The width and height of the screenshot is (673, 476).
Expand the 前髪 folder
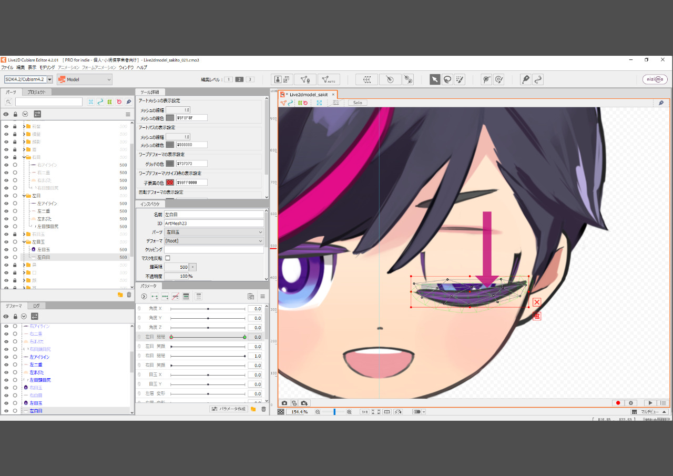24,127
